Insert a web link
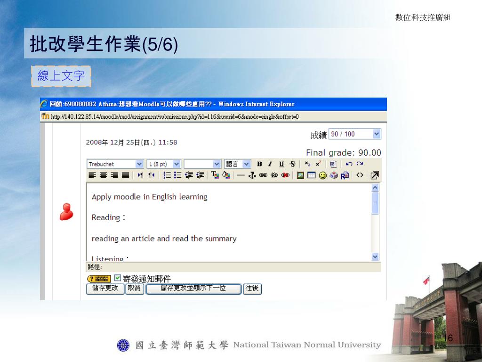482x362 pixels. point(263,175)
